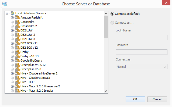
Task: Click the Amazon Redshift server icon
Action: (x=18, y=17)
